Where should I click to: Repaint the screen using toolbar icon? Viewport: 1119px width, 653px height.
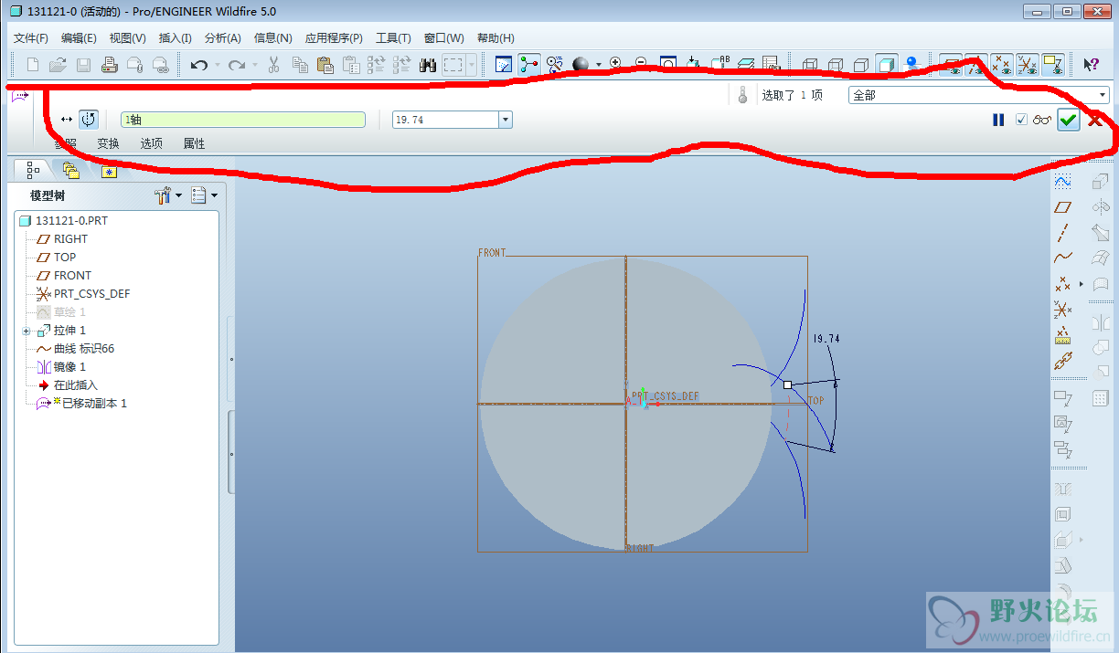(x=504, y=64)
